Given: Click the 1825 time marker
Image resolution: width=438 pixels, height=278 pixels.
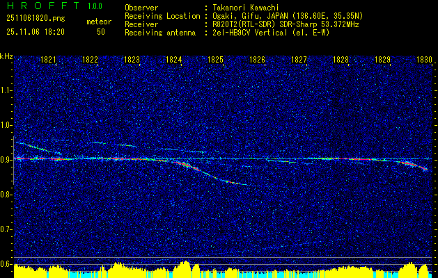Looking at the screenshot, I should 215,59.
